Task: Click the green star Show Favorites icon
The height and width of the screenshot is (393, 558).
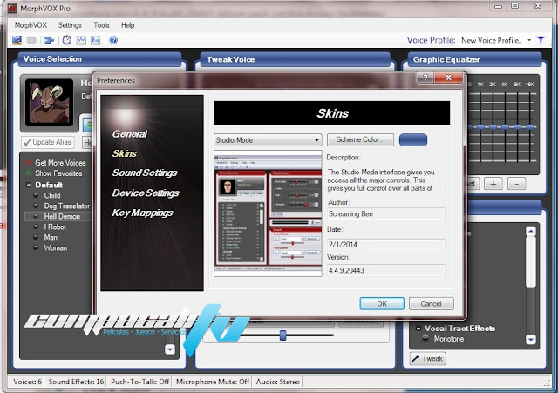Action: click(29, 173)
